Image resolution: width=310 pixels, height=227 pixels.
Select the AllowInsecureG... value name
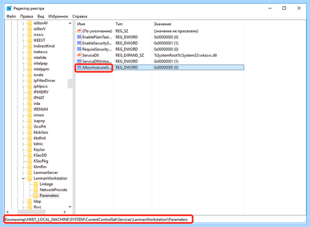(97, 67)
